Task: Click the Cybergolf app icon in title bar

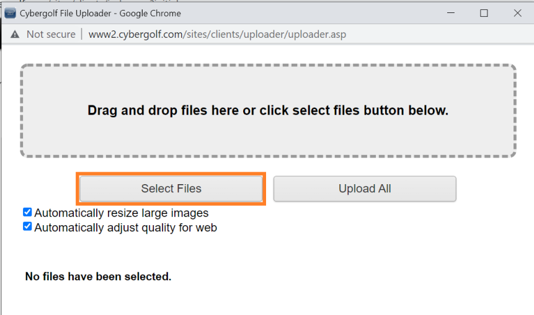Action: point(10,13)
